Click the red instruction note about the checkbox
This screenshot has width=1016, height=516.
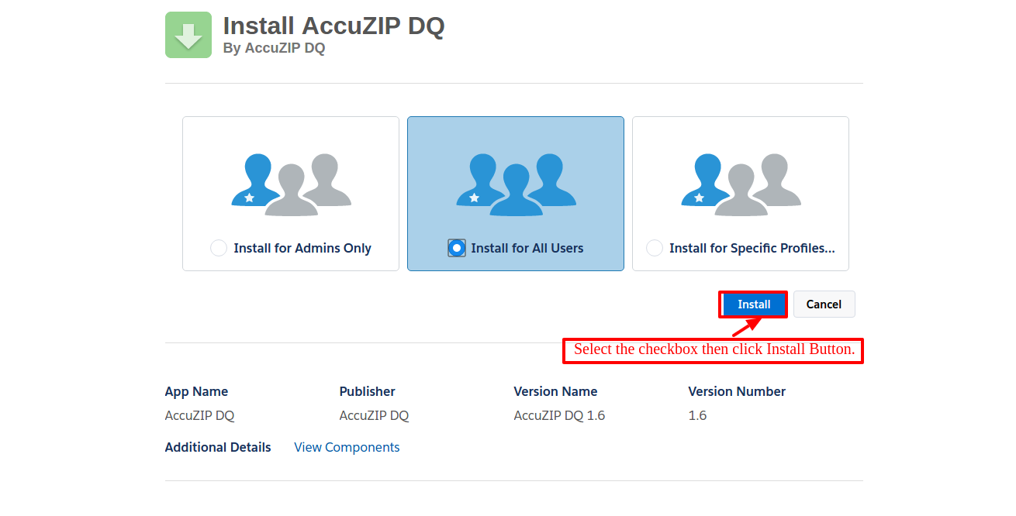[714, 349]
